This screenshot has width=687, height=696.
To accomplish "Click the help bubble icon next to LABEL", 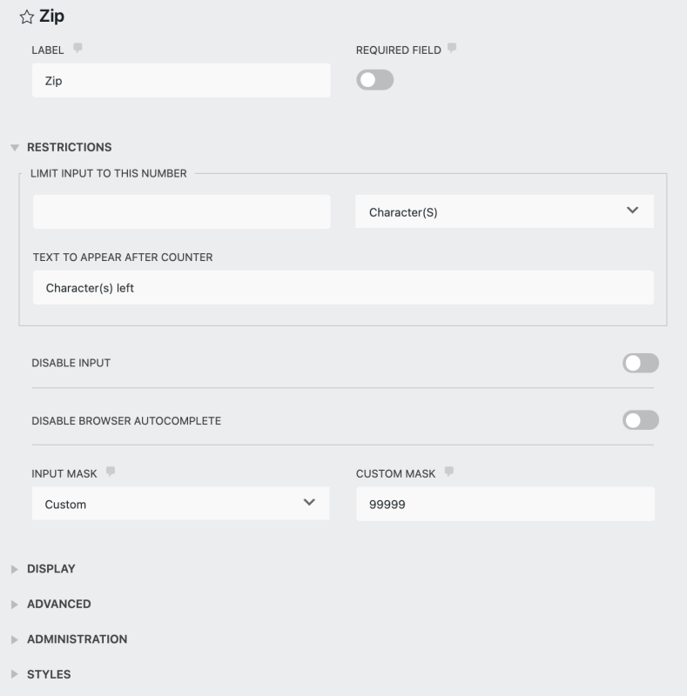I will point(77,48).
